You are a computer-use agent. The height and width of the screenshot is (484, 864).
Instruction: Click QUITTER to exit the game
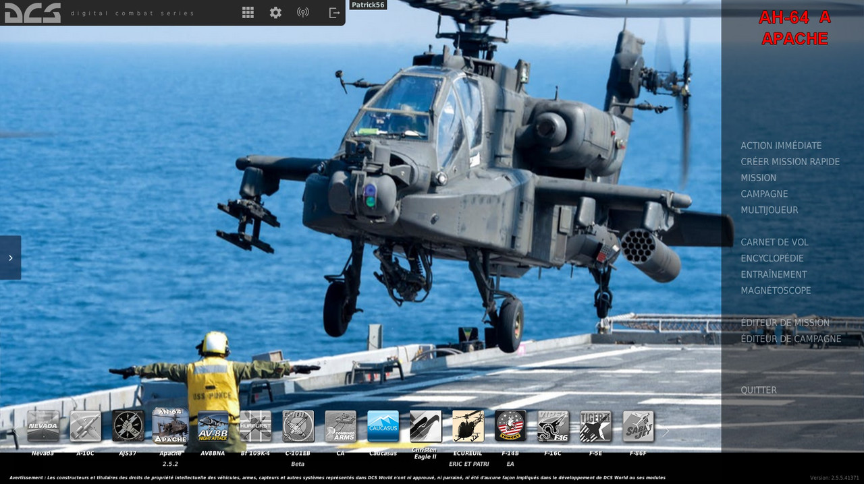759,391
